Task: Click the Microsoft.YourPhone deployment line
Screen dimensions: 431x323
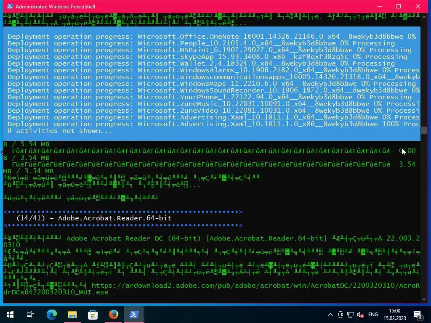Action: click(x=210, y=97)
